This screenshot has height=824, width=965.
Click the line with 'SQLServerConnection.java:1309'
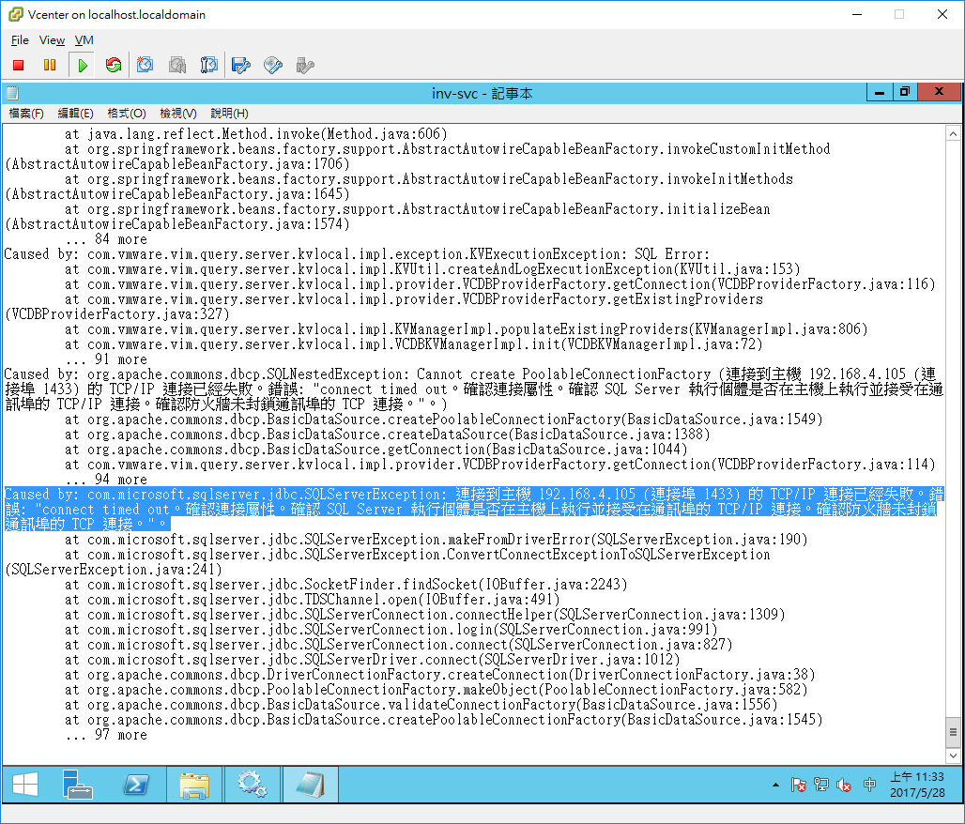coord(424,615)
